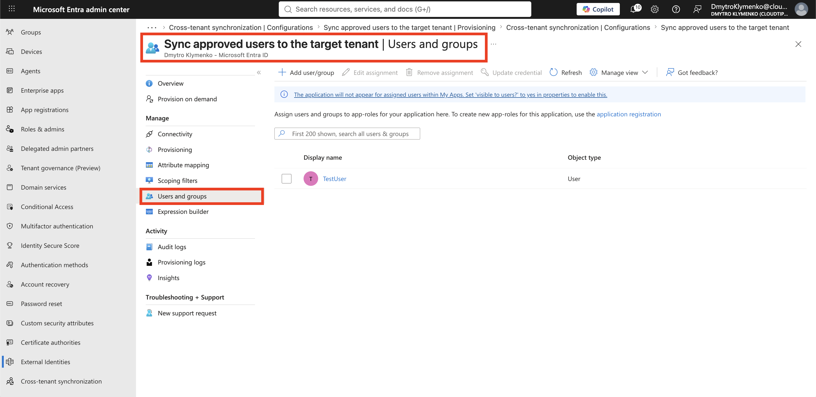Open the Overview menu item
816x397 pixels.
point(171,83)
